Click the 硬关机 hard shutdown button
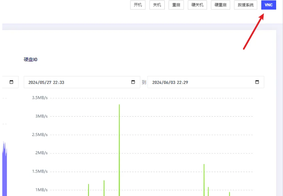The image size is (283, 196). (x=198, y=5)
